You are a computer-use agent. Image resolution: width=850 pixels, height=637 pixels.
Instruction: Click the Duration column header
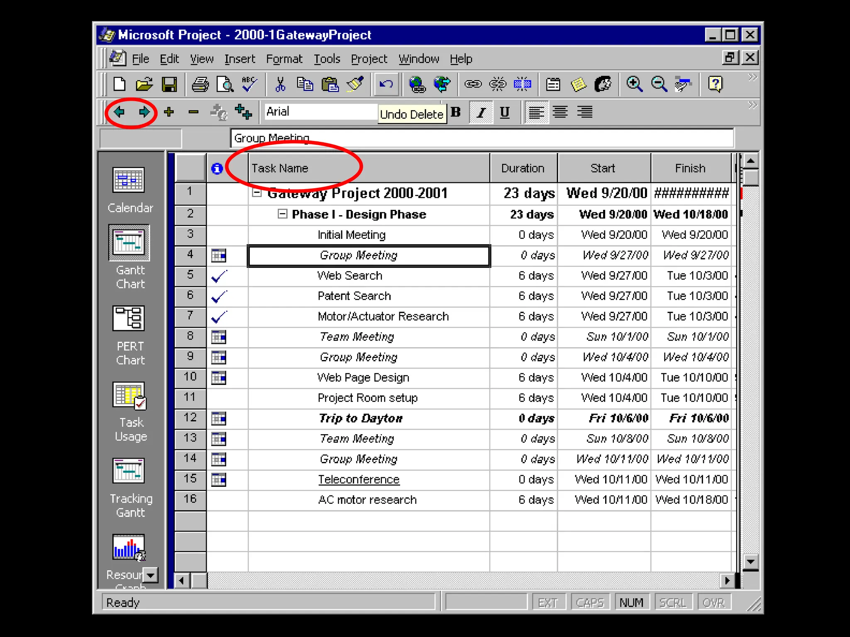(x=523, y=168)
